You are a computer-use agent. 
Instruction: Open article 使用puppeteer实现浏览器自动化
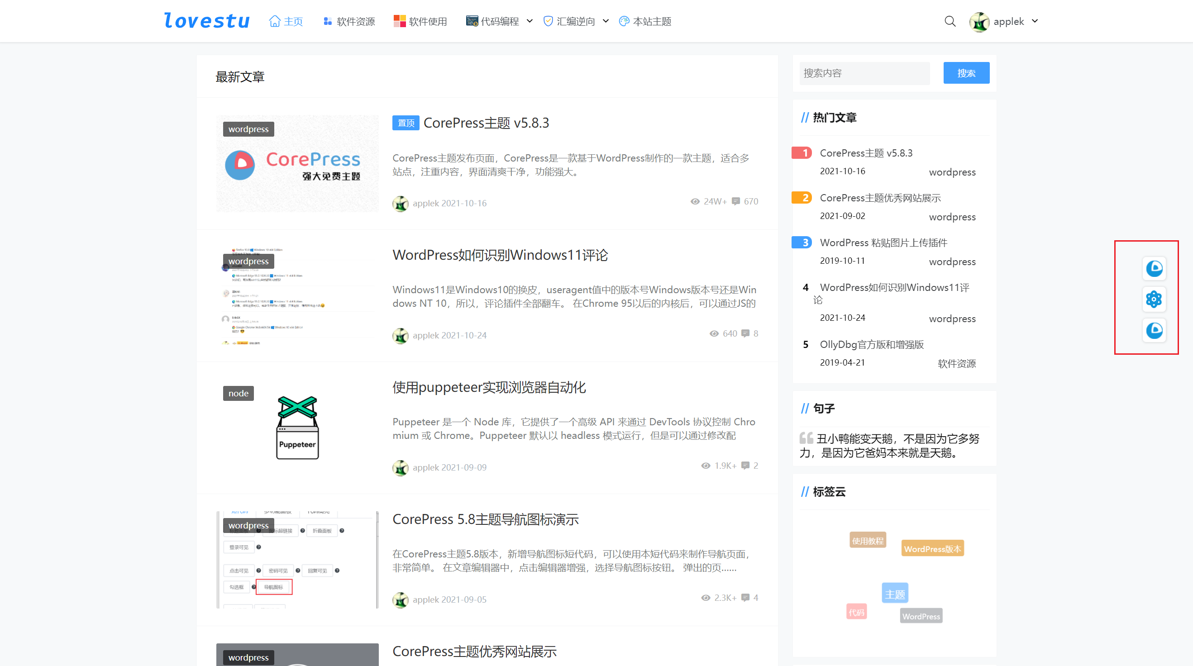point(489,387)
